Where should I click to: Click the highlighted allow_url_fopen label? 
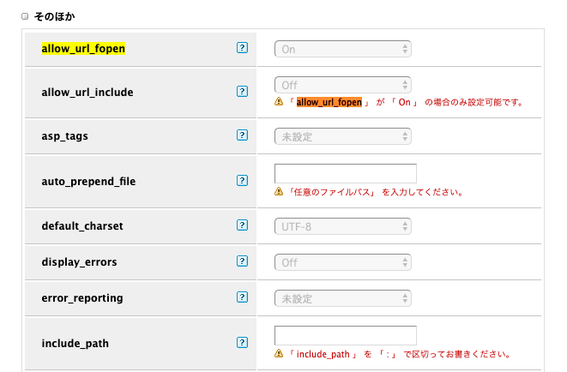[83, 48]
